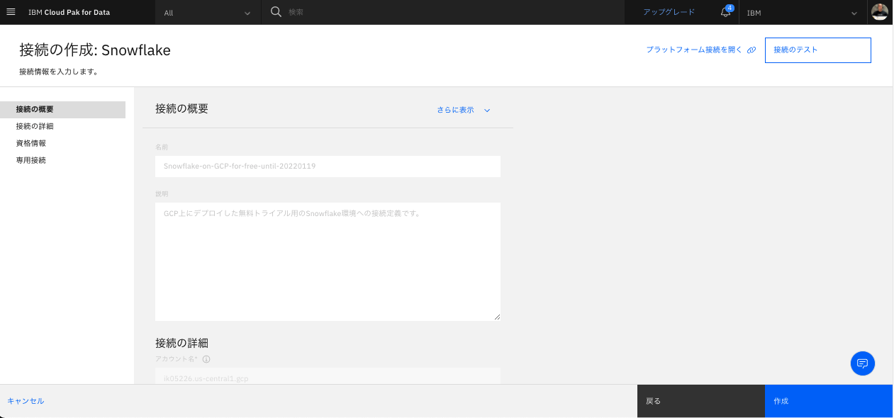Click the search magnifier icon

[276, 12]
